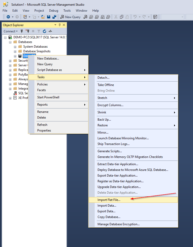This screenshot has height=247, width=193.
Task: Expand the XE Profiler node
Action: point(10,98)
